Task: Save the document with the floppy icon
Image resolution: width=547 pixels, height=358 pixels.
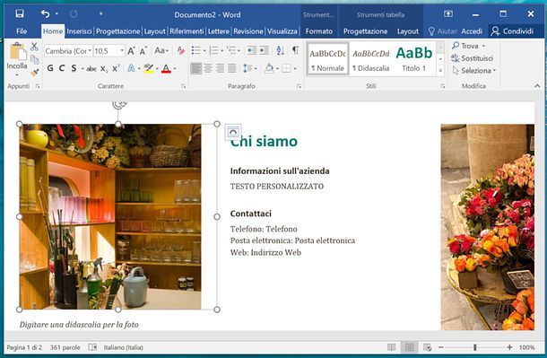Action: tap(20, 13)
